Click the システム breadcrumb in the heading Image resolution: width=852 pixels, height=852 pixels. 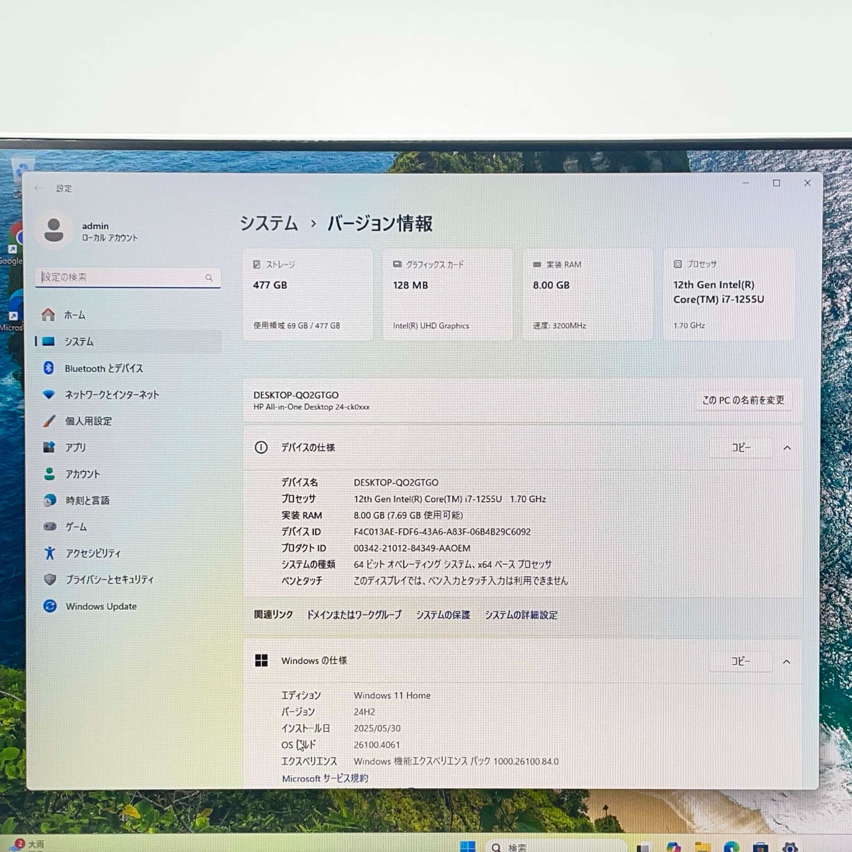coord(269,223)
